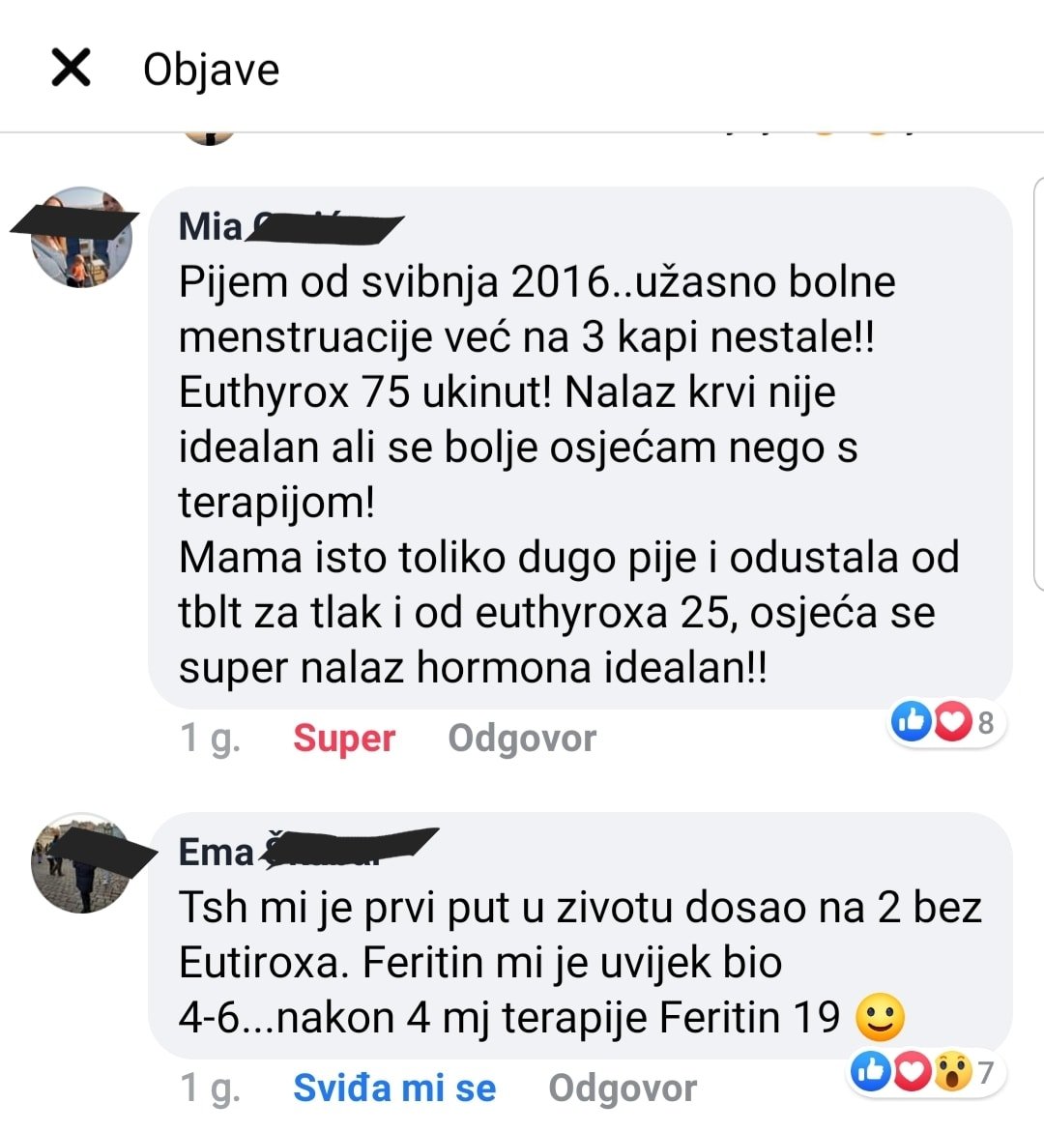Screen dimensions: 1044x1132
Task: Open the wow emoji reaction on Ema's comment
Action: click(953, 1071)
